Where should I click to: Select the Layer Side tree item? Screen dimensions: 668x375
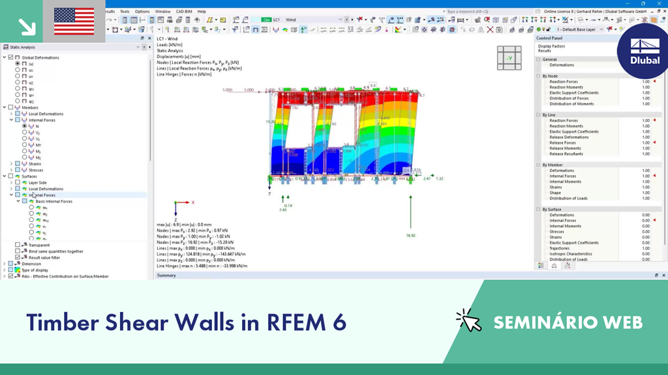pos(37,182)
